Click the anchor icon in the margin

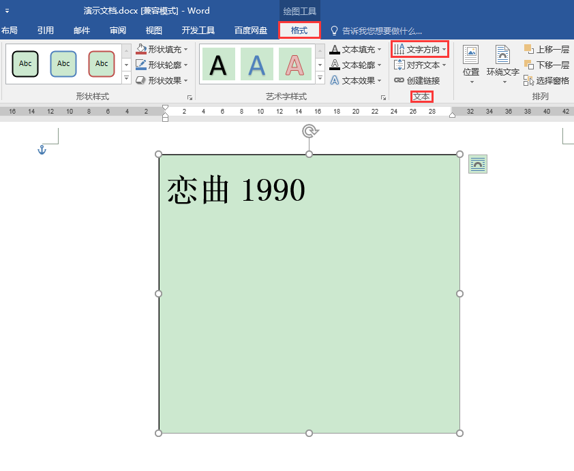(x=42, y=150)
